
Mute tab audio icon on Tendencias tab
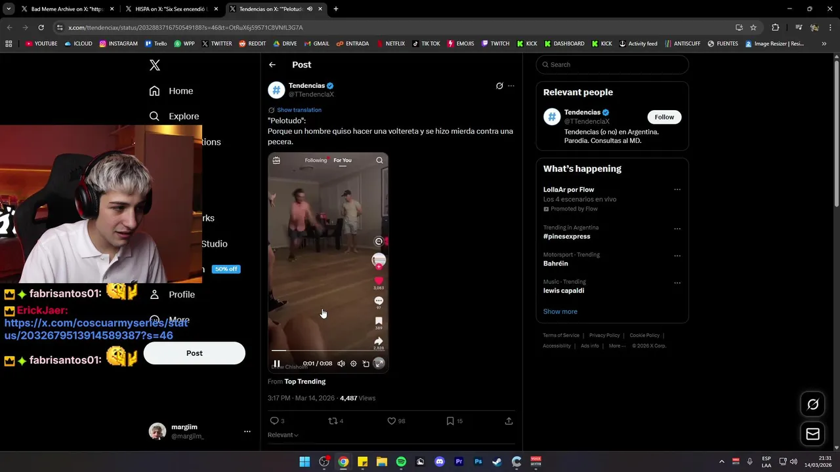[309, 9]
